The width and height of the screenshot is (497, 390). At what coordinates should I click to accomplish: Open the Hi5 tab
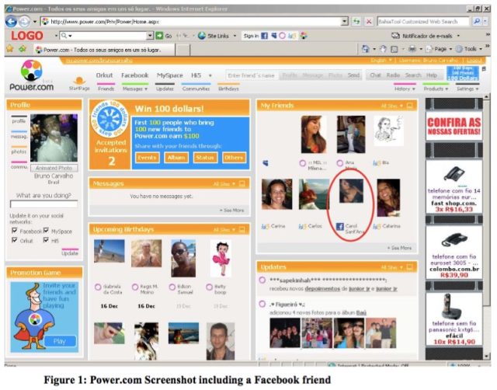tap(196, 75)
